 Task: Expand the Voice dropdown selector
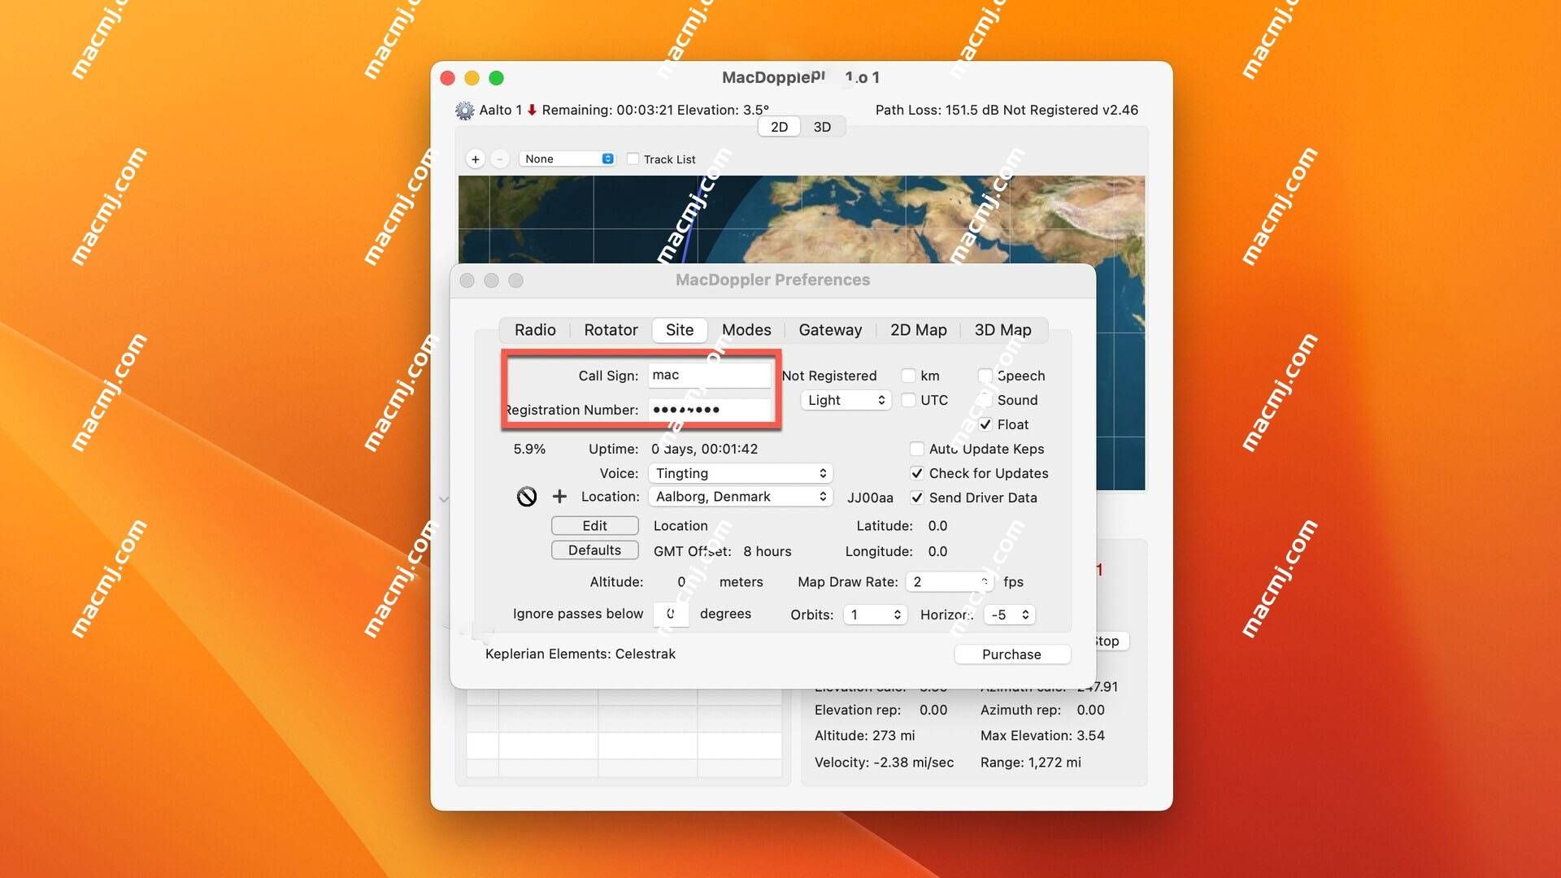739,473
